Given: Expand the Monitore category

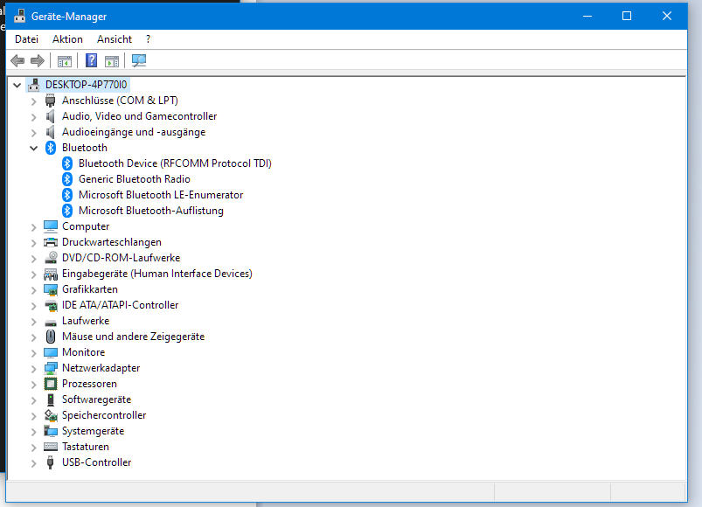Looking at the screenshot, I should point(33,353).
